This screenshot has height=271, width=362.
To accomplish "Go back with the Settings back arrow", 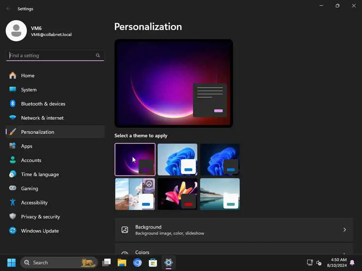I will [8, 8].
